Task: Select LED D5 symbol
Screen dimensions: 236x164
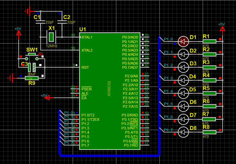Action: point(183,93)
